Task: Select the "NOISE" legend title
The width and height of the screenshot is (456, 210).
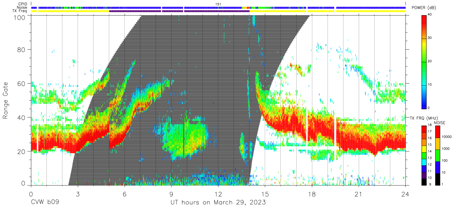Action: pos(439,123)
